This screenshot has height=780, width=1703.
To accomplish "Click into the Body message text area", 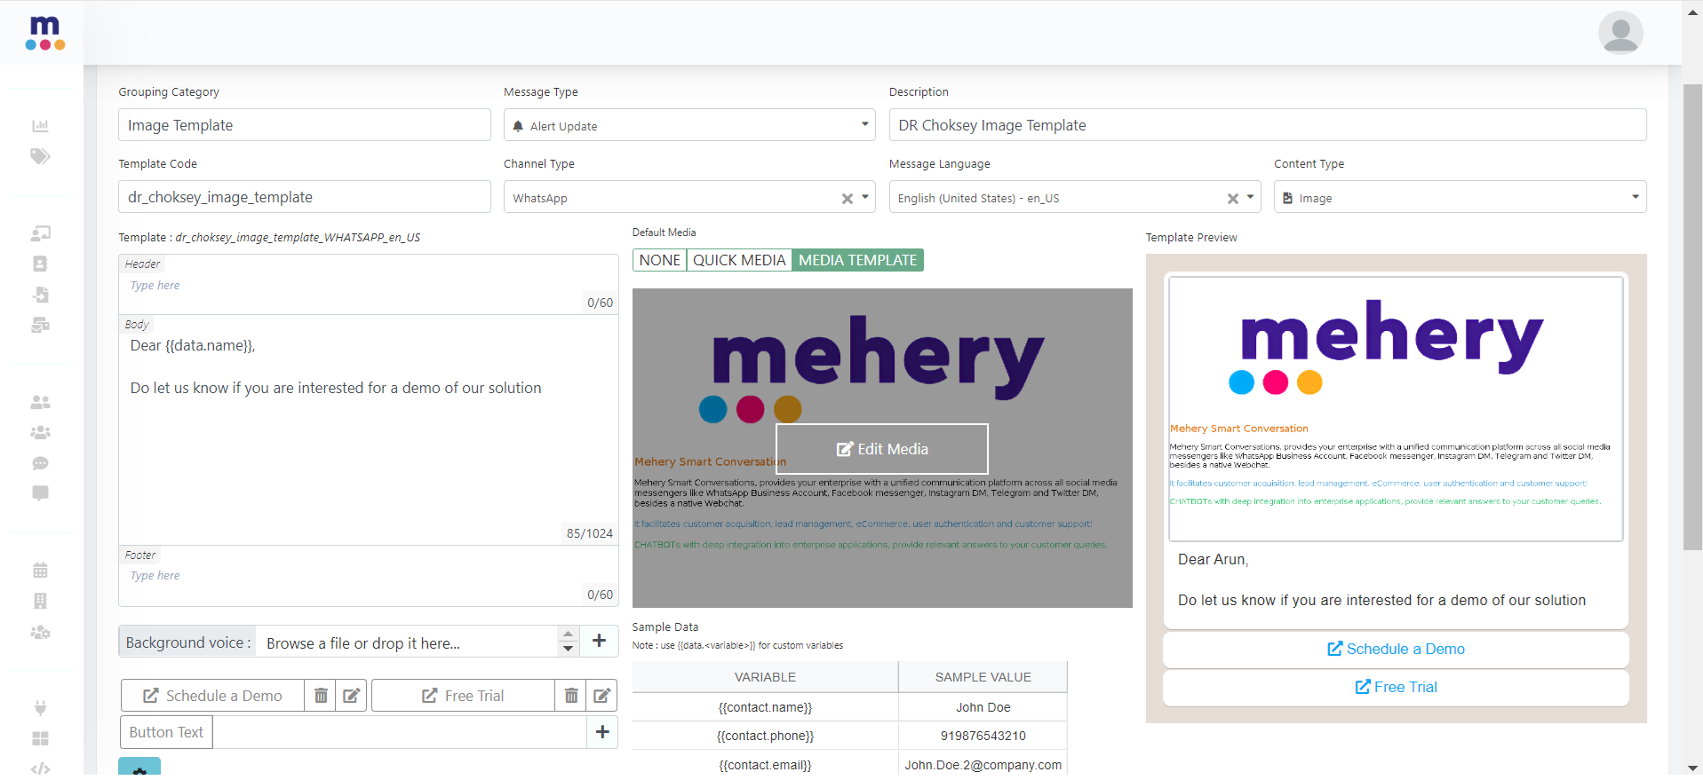I will point(369,430).
